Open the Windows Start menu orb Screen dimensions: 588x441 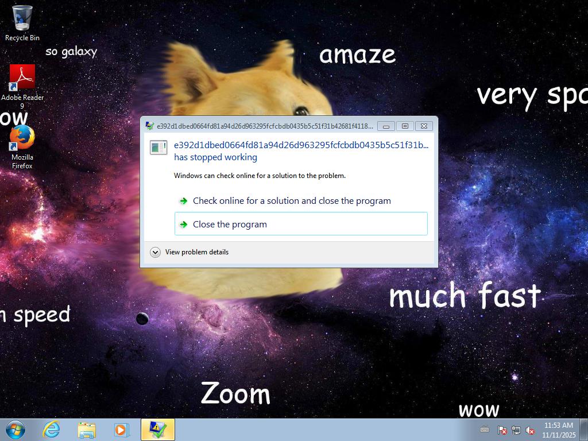(x=16, y=430)
